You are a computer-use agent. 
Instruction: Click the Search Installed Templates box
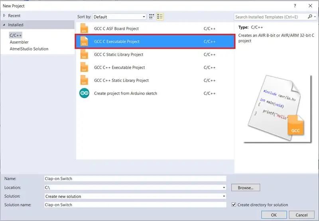(271, 17)
